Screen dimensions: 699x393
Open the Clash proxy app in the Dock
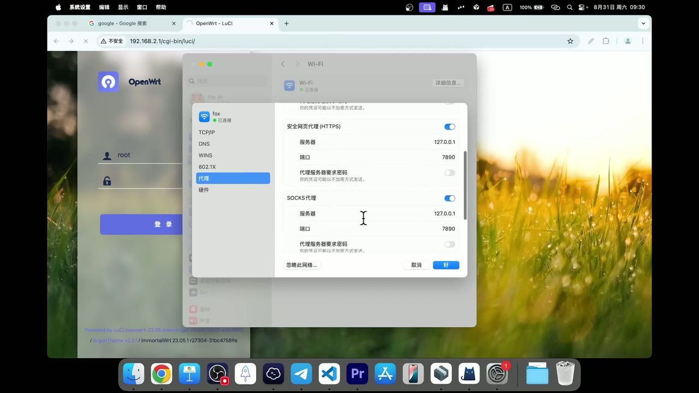pos(469,374)
